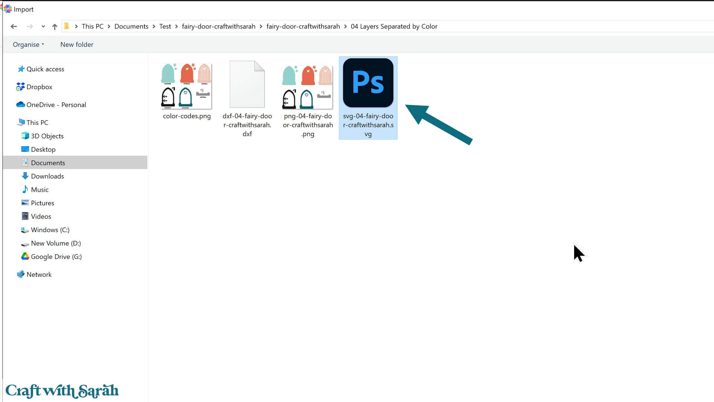
Task: Open the Music folder icon
Action: click(25, 189)
